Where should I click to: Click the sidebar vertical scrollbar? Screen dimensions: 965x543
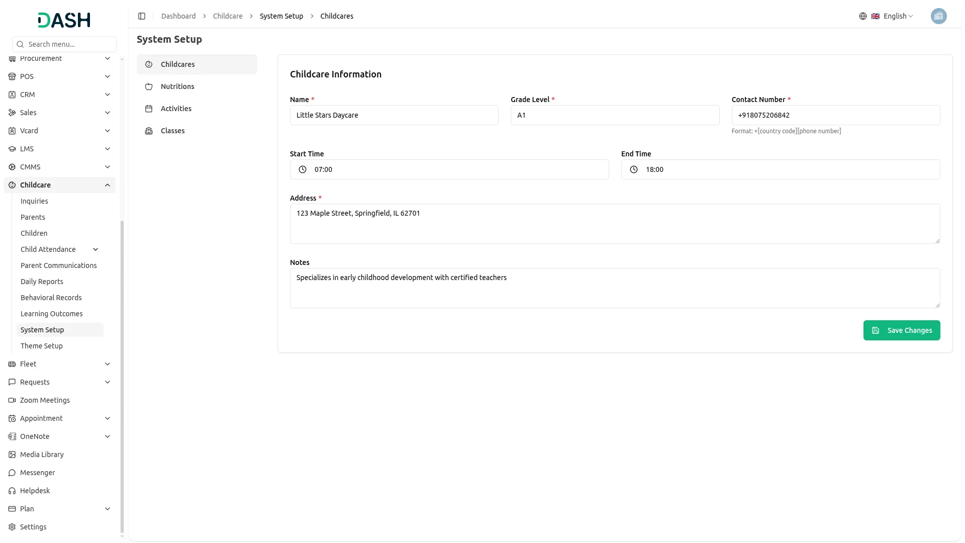(x=122, y=377)
